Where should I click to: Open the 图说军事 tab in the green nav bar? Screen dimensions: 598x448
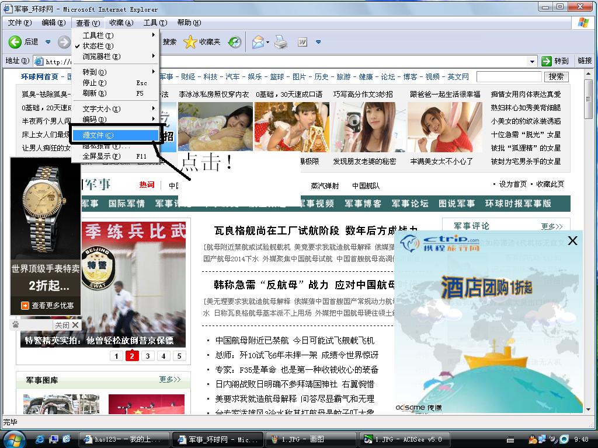click(x=457, y=204)
